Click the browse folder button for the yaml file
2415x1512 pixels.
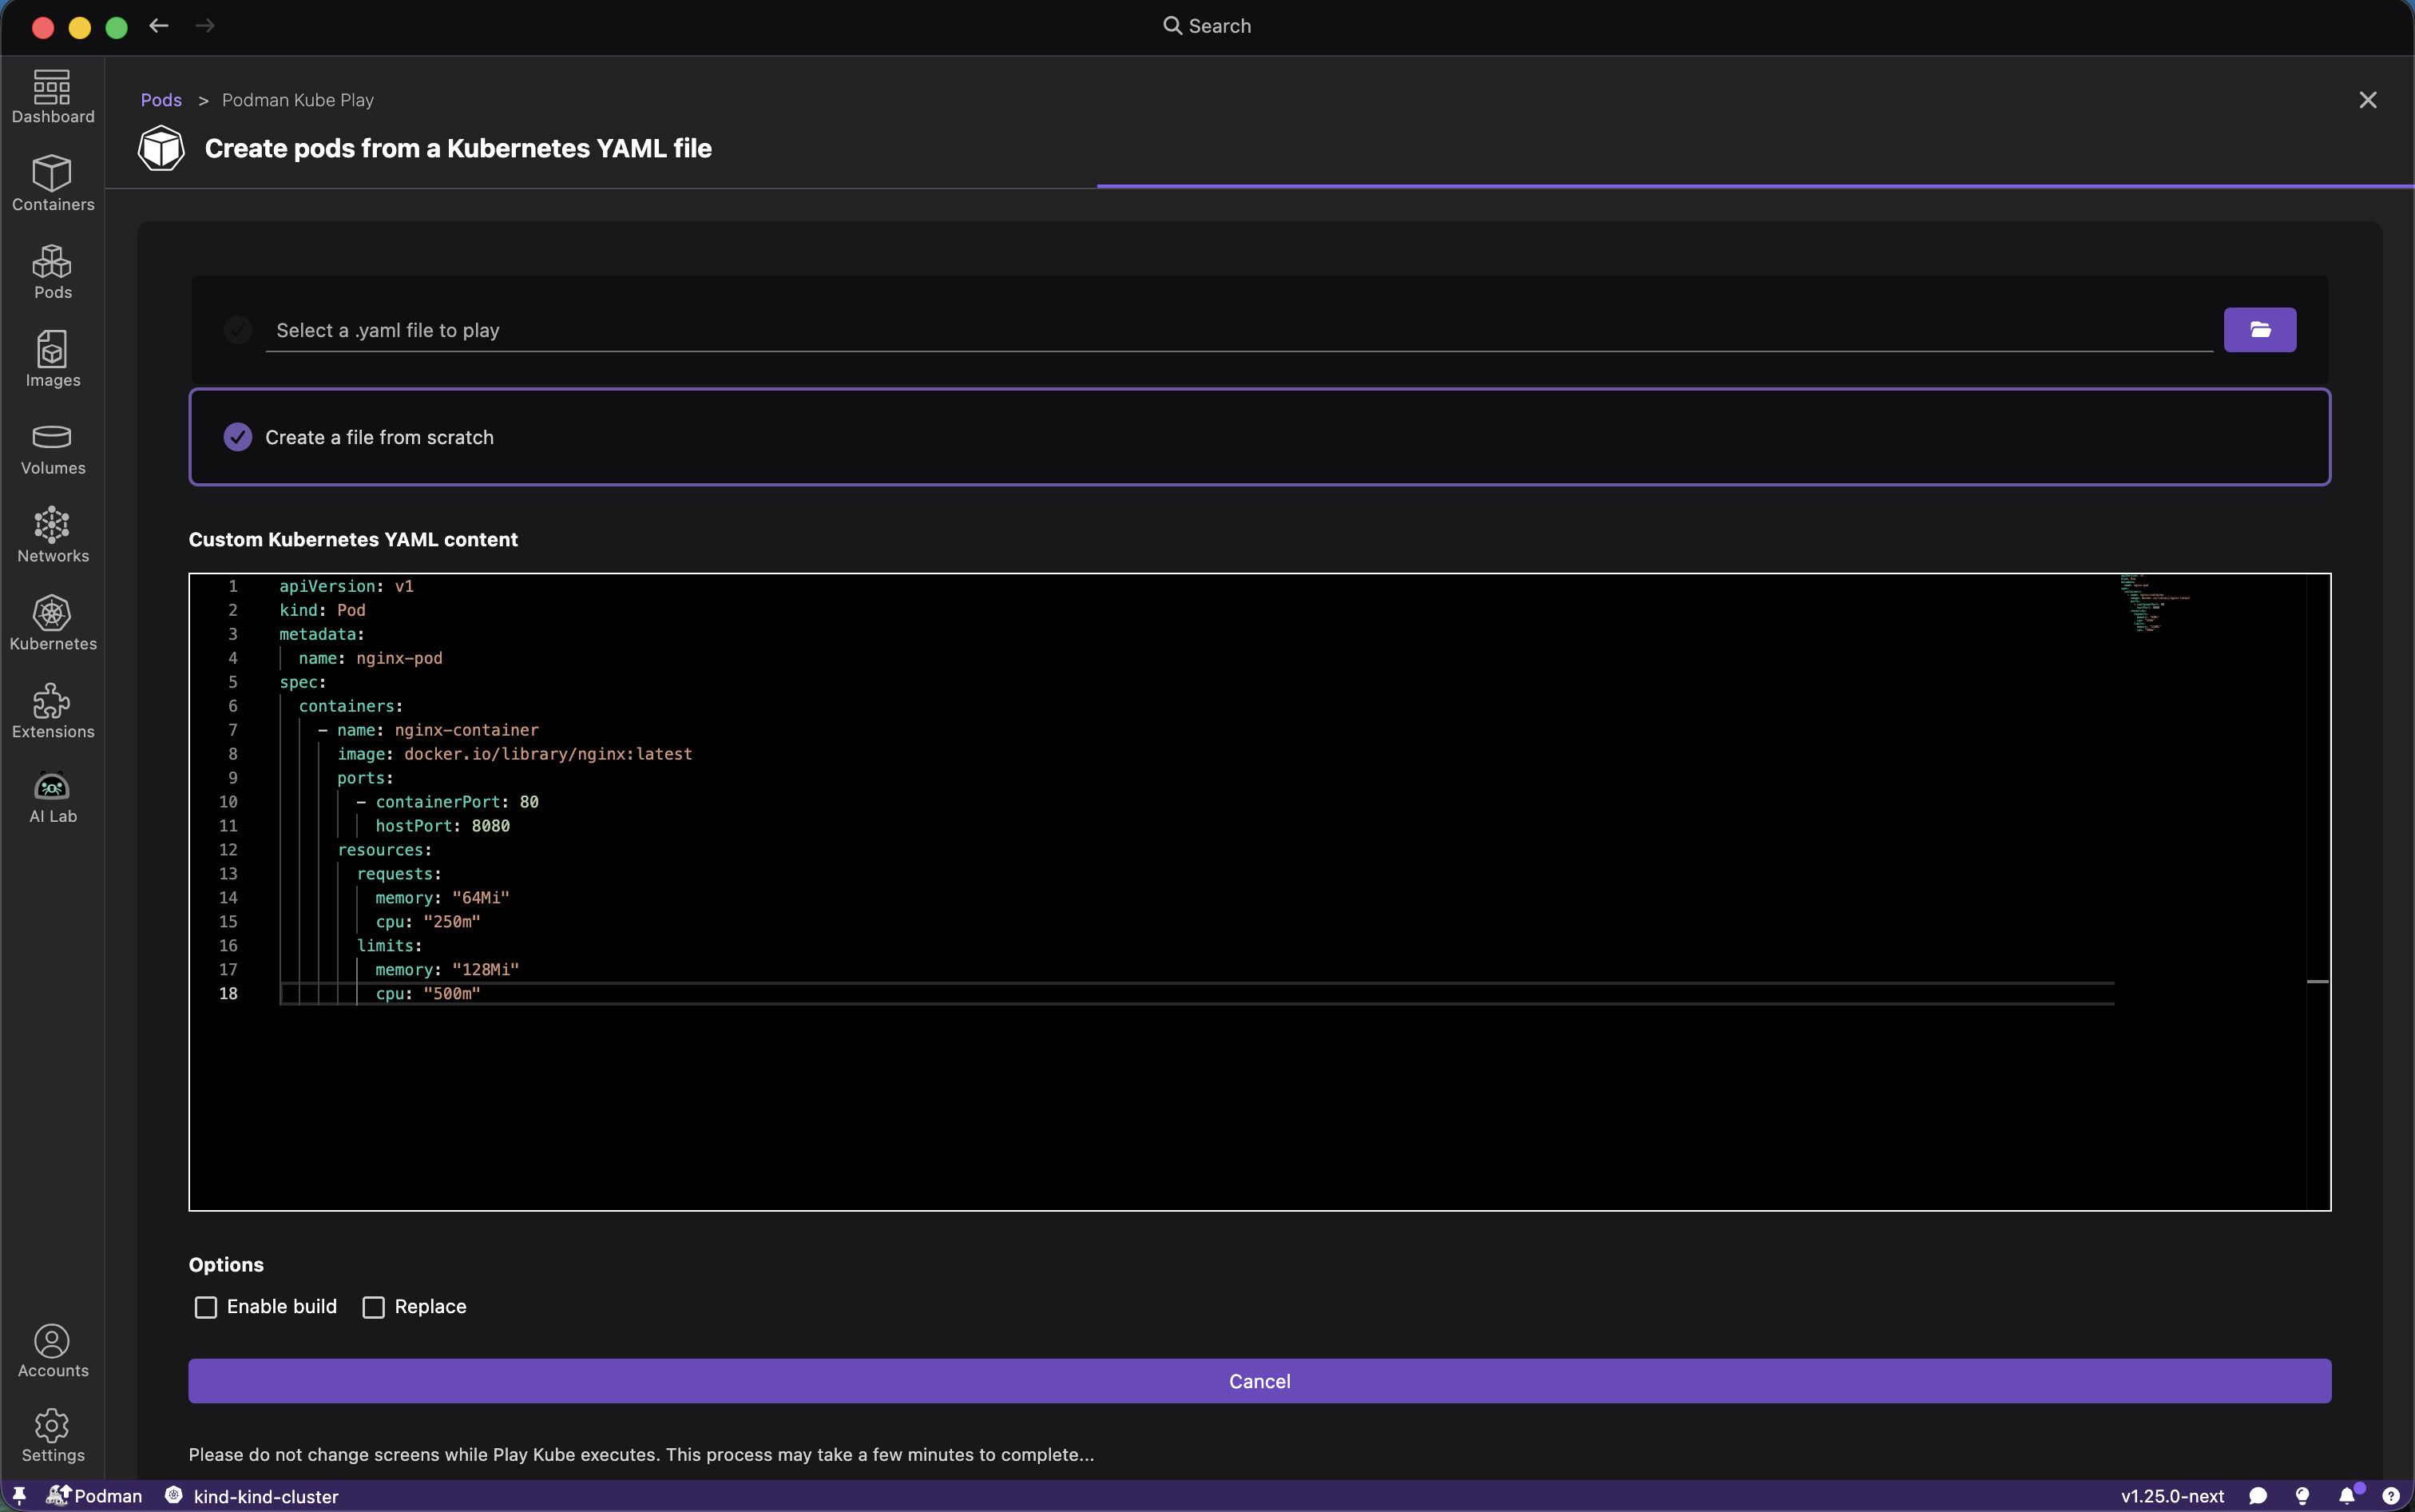[2259, 330]
